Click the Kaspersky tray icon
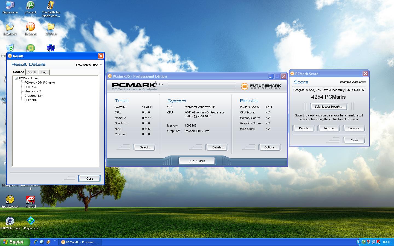Image resolution: width=394 pixels, height=246 pixels. tap(379, 242)
